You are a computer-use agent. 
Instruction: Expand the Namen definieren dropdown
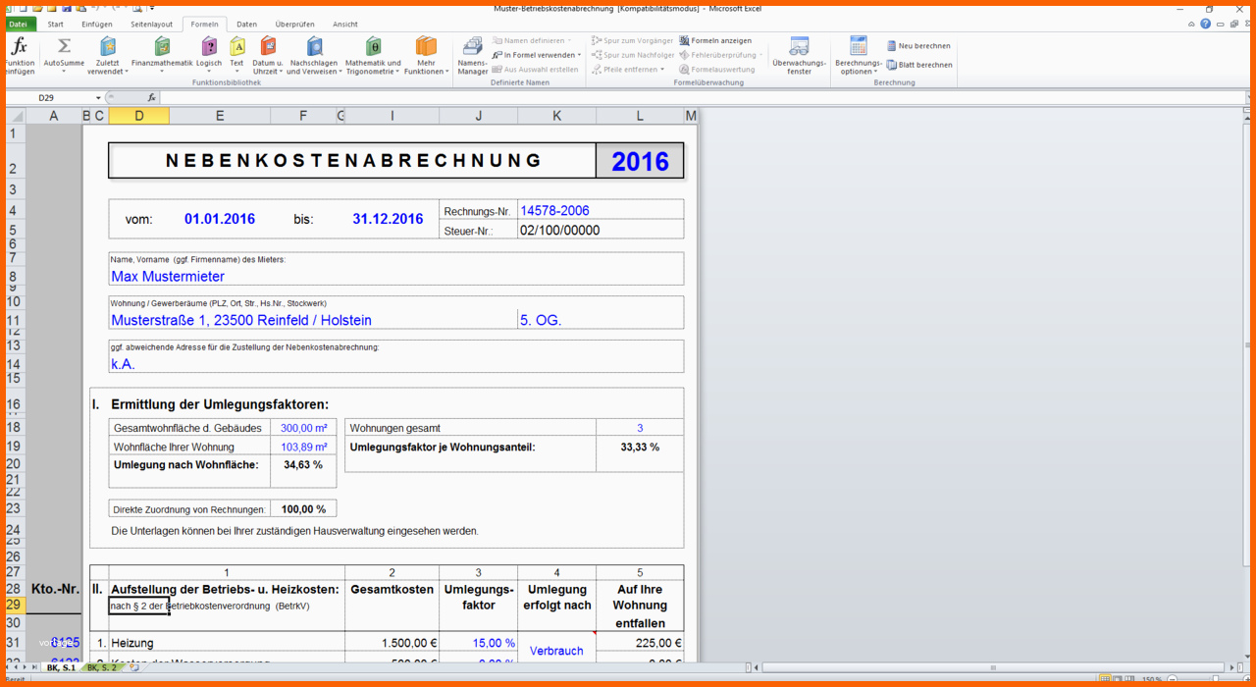[x=570, y=41]
